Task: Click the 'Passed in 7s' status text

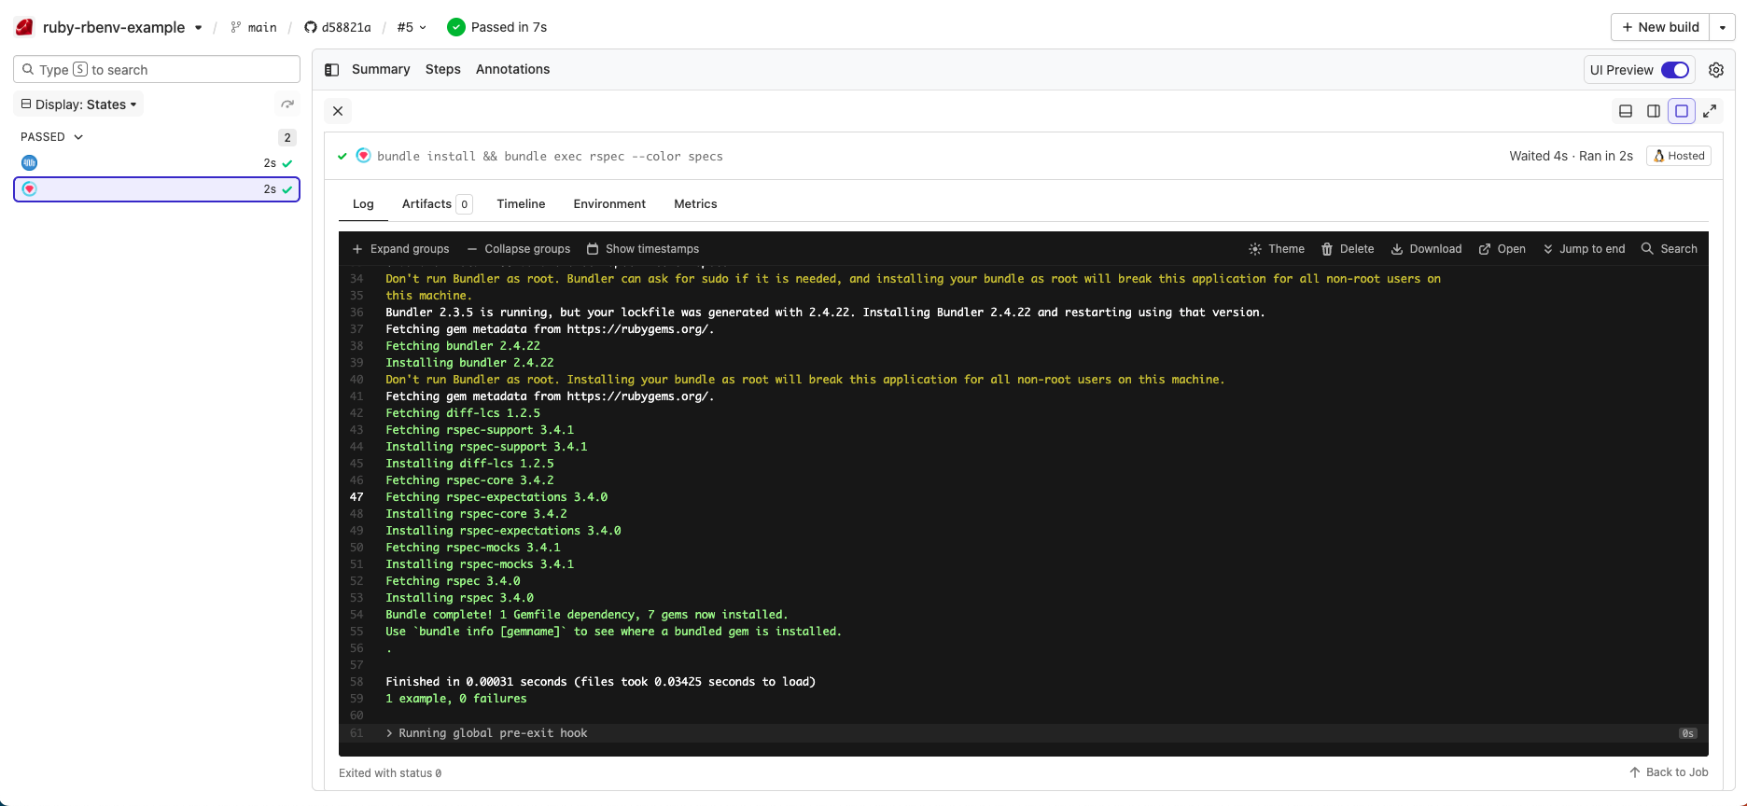Action: 509,27
